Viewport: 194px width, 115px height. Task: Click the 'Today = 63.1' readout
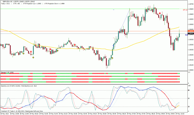pos(6,4)
